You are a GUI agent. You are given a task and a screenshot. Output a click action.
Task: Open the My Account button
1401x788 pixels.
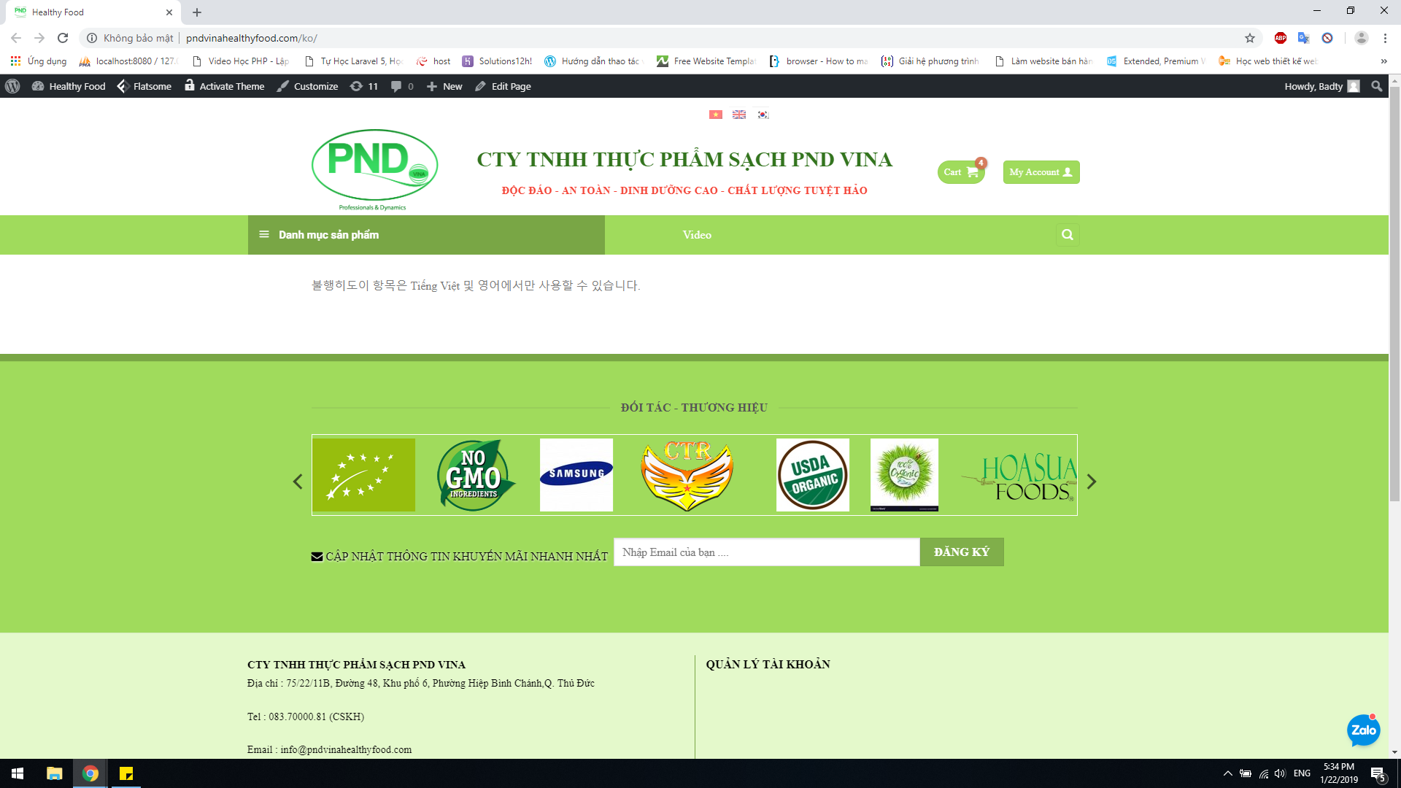coord(1041,172)
